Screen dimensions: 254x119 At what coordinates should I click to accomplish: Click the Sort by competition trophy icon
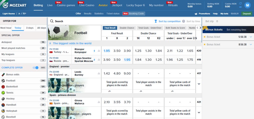pos(156,21)
